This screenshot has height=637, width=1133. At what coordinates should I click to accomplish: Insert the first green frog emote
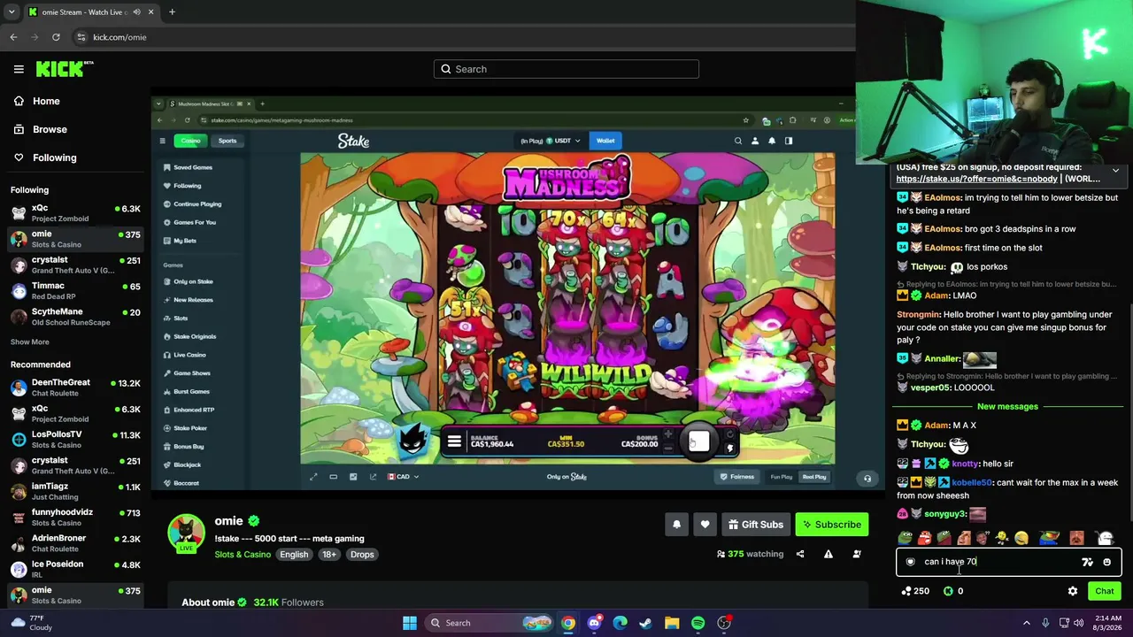pyautogui.click(x=906, y=538)
